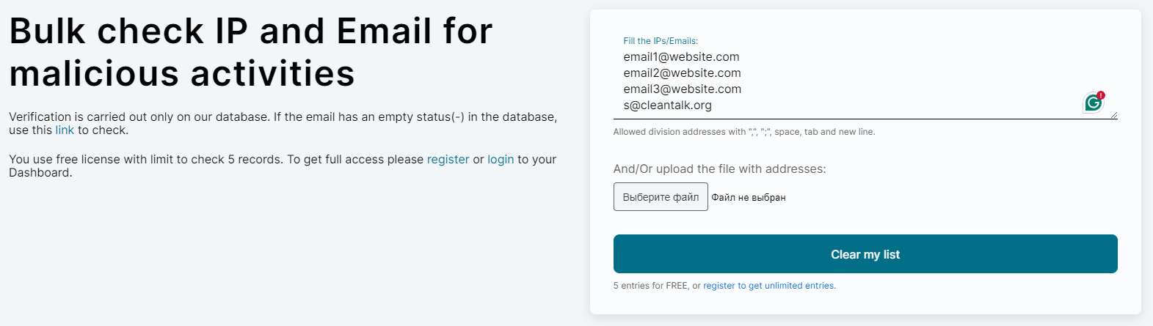Click the 'Fill the IPs/Emails:' field label
Image resolution: width=1153 pixels, height=326 pixels.
click(x=661, y=41)
